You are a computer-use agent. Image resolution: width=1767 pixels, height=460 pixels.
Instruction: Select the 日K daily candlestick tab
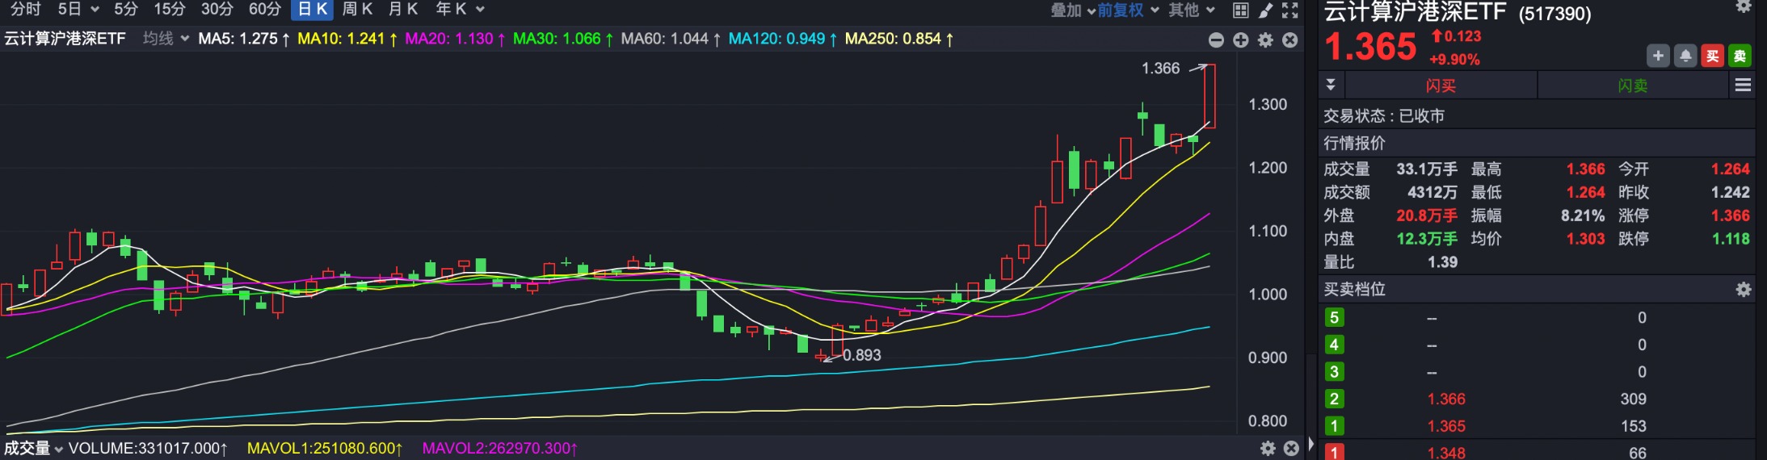(x=312, y=10)
